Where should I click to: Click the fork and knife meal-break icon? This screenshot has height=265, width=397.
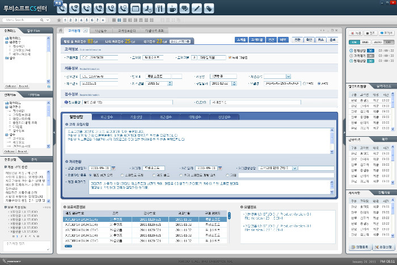point(159,8)
